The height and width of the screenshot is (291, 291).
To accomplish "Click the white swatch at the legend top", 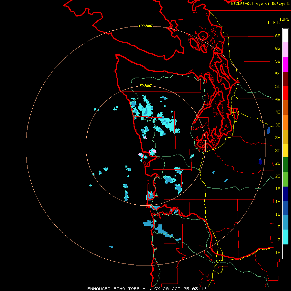I will click(x=286, y=36).
